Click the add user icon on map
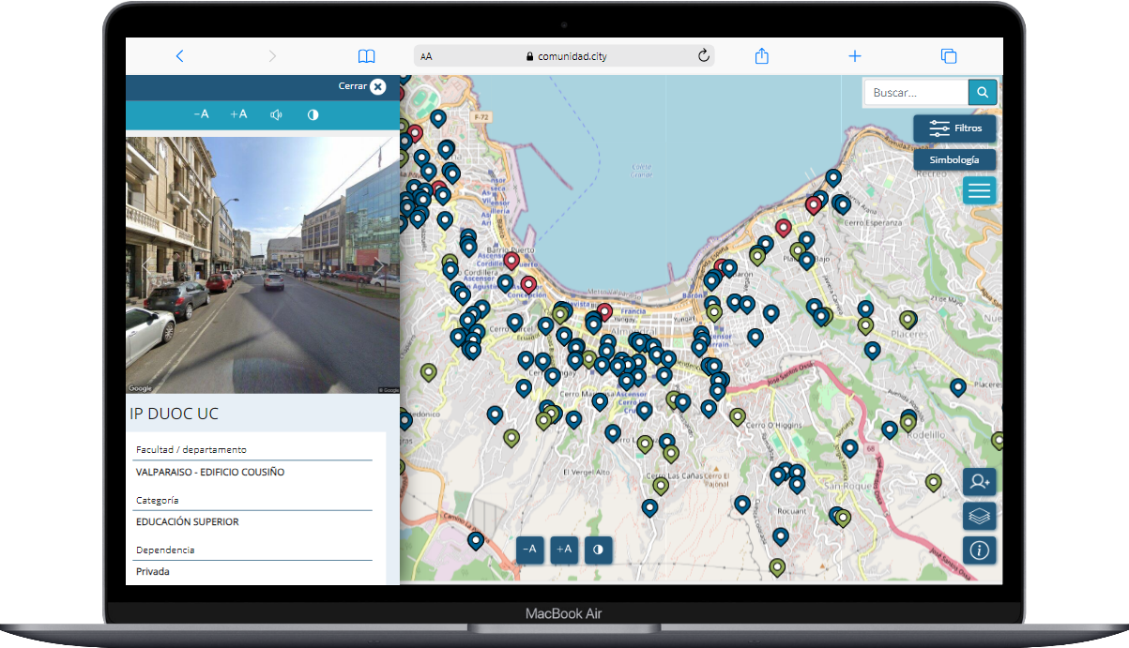 (x=980, y=482)
